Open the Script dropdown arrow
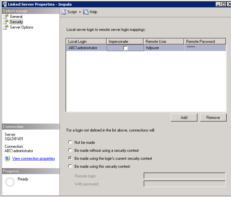Screen dimensions: 231x197 pyautogui.click(x=80, y=12)
